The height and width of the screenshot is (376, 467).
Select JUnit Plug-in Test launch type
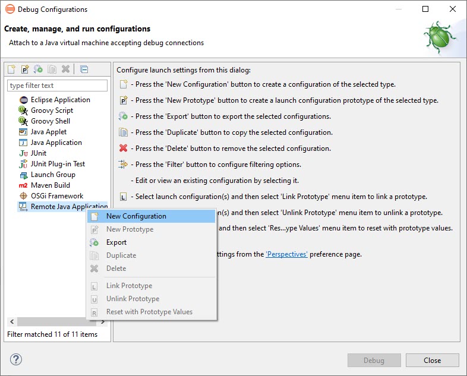[58, 164]
